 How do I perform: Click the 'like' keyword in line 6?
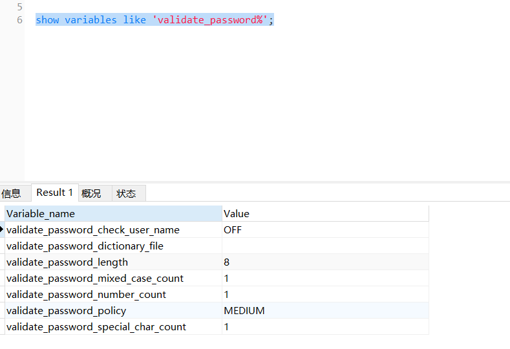click(134, 20)
